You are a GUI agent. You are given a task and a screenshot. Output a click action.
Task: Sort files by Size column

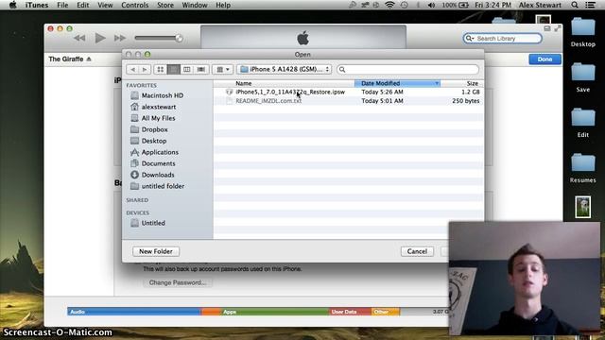click(x=472, y=83)
